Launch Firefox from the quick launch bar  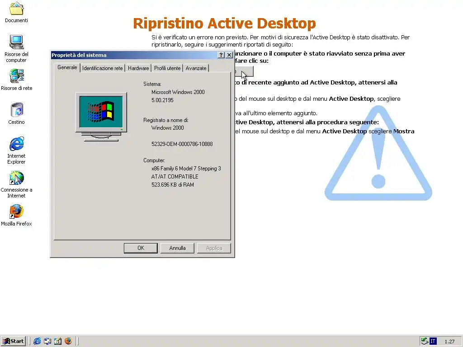68,341
